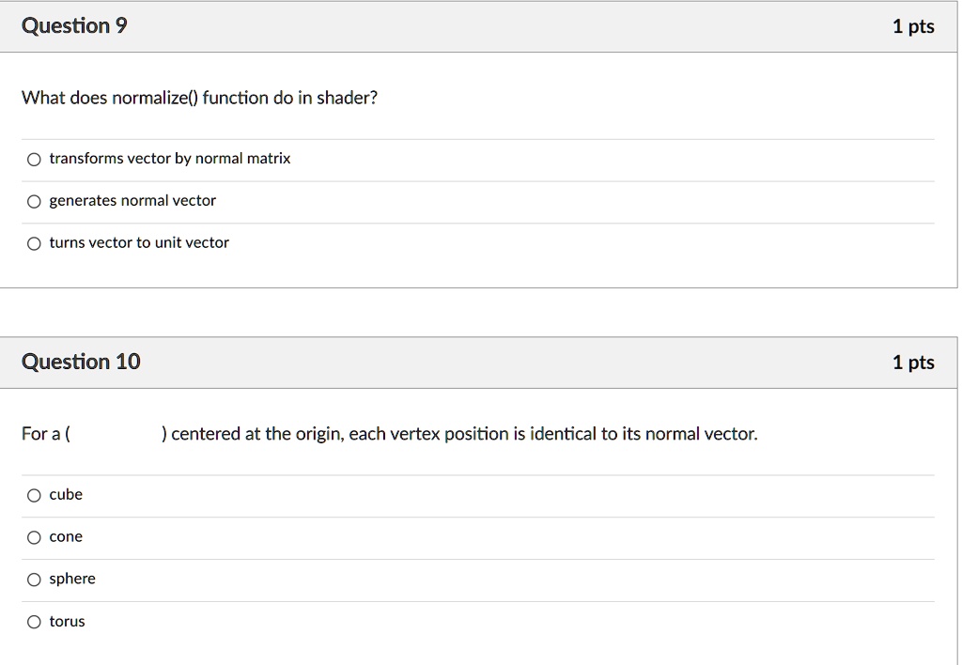Click the 'cube' answer label text
962x665 pixels.
[x=66, y=494]
